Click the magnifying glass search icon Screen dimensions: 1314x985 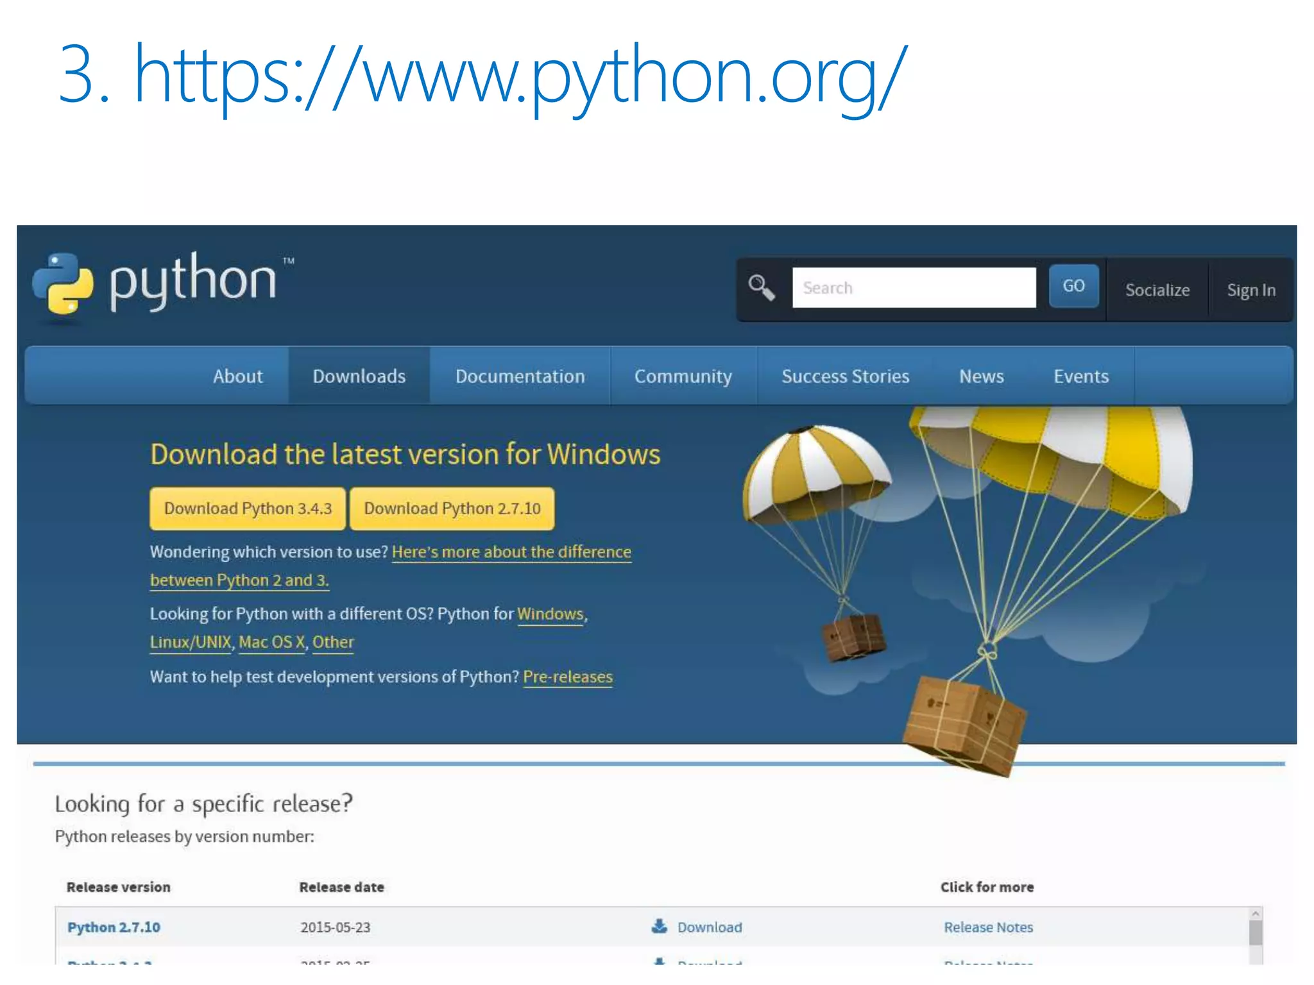tap(762, 287)
